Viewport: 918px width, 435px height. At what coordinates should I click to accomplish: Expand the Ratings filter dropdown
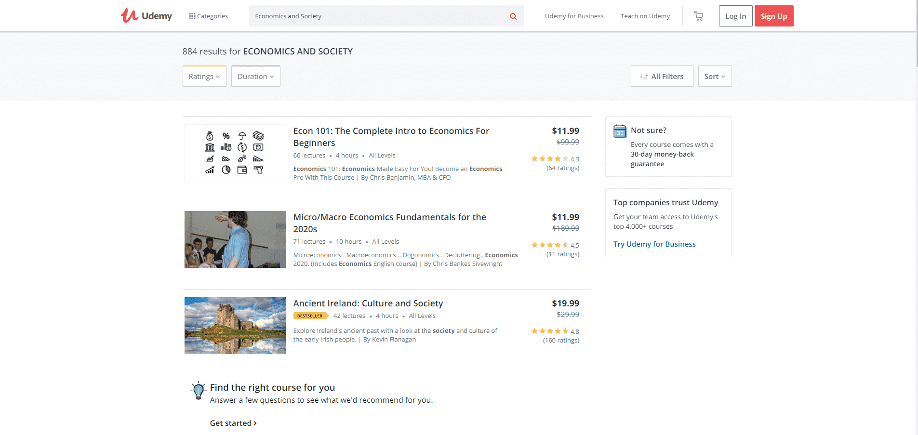(x=204, y=76)
